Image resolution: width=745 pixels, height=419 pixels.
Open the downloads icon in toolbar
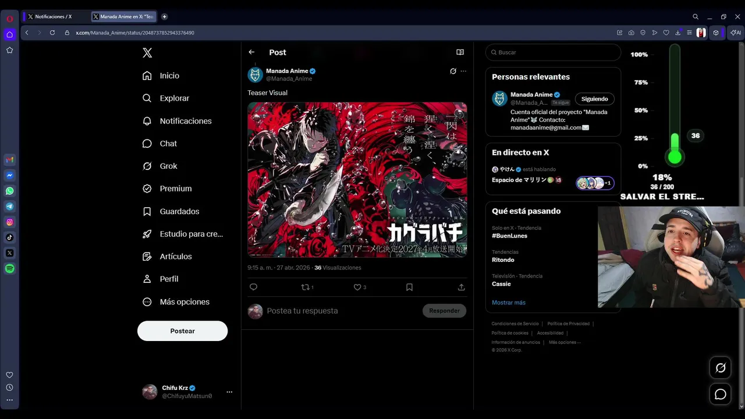pos(678,33)
